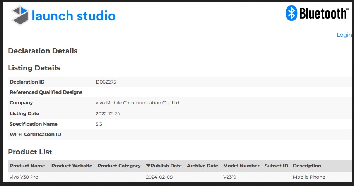The image size is (354, 186).
Task: Click the Bluetooth logo icon
Action: (291, 13)
